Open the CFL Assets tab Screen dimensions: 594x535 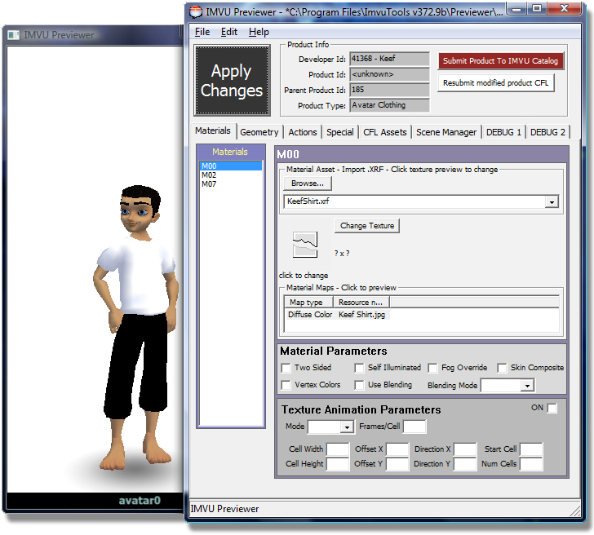(385, 132)
